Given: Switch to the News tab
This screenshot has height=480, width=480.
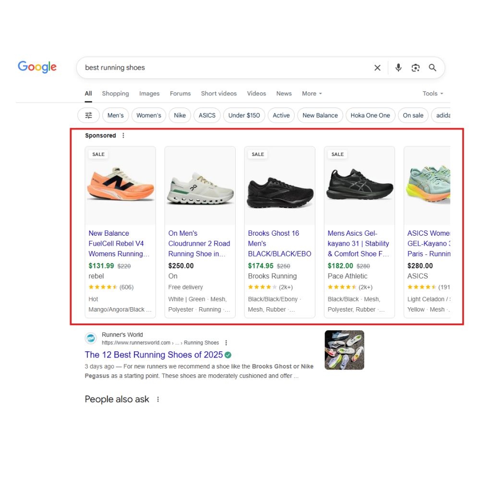Looking at the screenshot, I should pos(284,94).
